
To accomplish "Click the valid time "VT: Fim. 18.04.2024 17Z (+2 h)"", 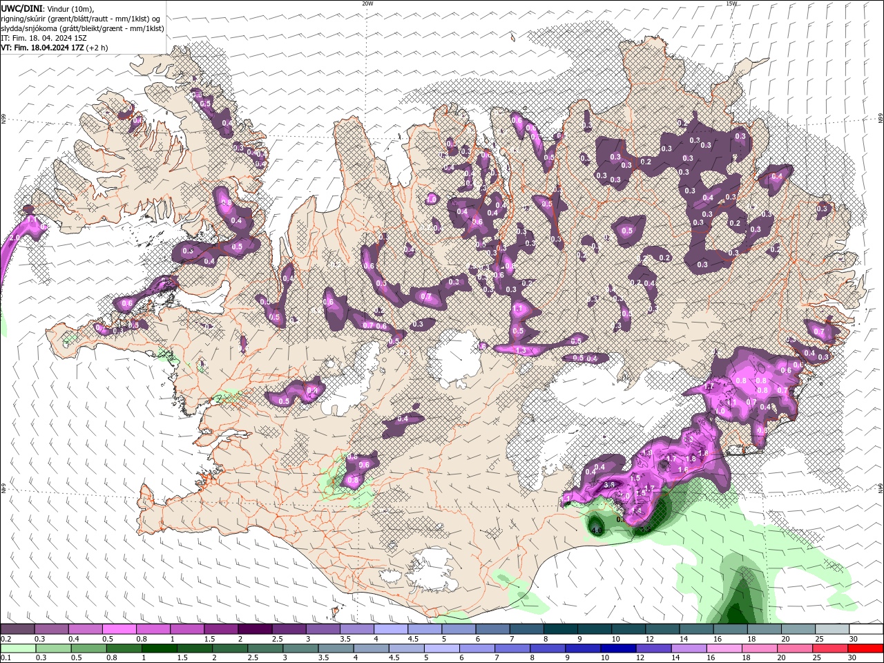I will 54,48.
